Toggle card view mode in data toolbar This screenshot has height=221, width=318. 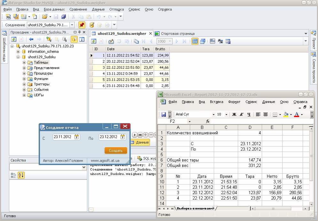point(203,41)
